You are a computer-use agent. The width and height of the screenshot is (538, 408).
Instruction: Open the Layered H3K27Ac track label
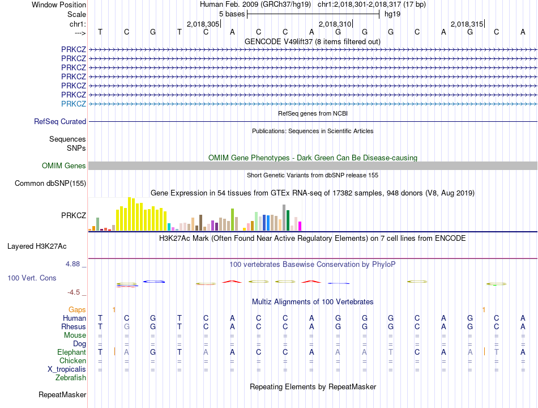pyautogui.click(x=37, y=246)
